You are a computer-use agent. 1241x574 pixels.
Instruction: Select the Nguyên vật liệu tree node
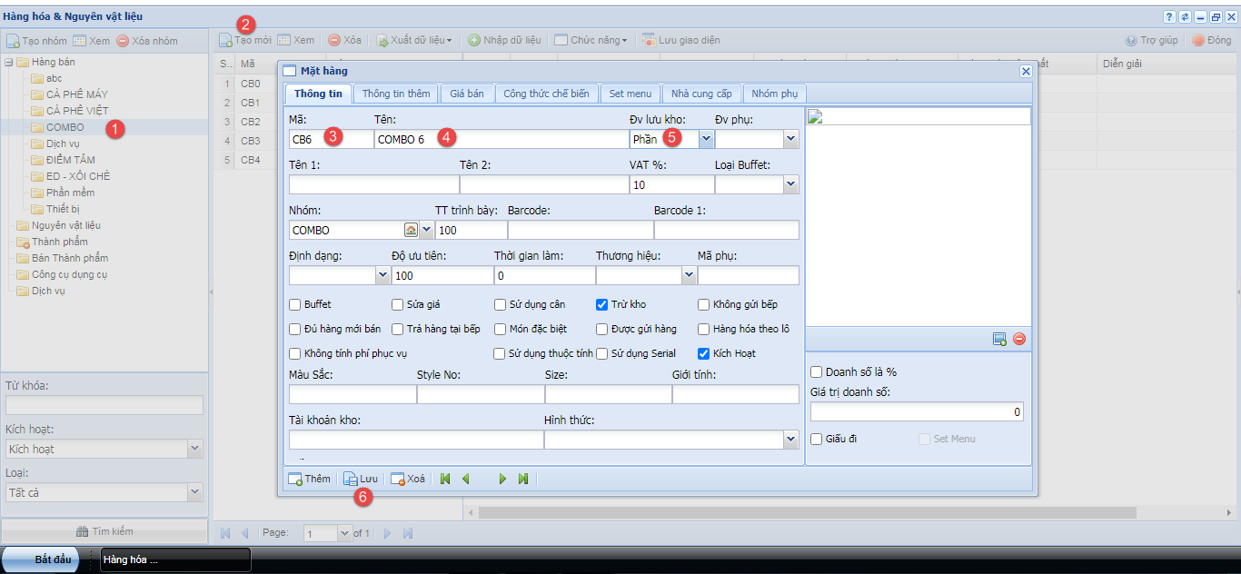coord(66,225)
